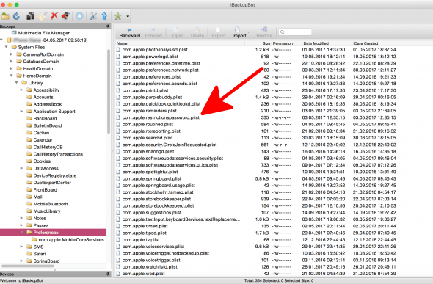
Task: Expand the CameraRollDomain folder
Action: click(x=11, y=54)
